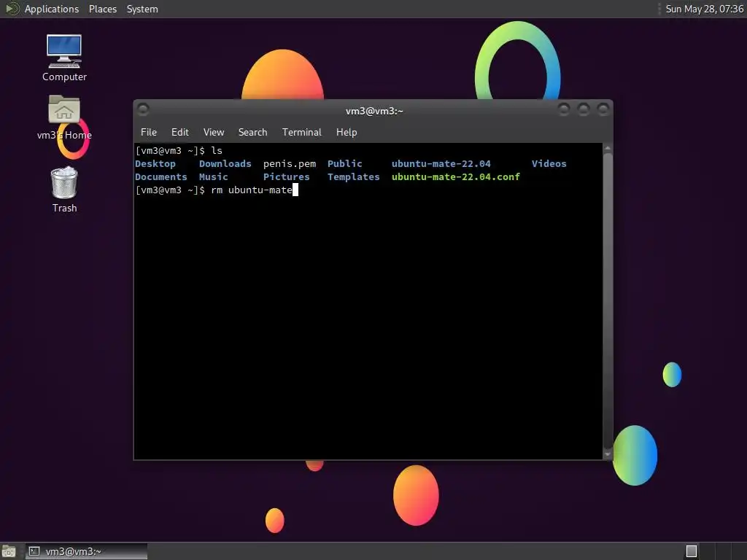Viewport: 747px width, 560px height.
Task: Maximize the terminal window
Action: (x=583, y=110)
